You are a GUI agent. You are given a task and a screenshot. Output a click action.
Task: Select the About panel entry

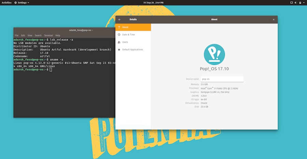coord(133,27)
